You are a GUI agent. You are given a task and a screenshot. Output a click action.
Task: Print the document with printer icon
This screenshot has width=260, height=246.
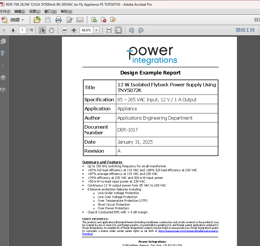coord(58,20)
